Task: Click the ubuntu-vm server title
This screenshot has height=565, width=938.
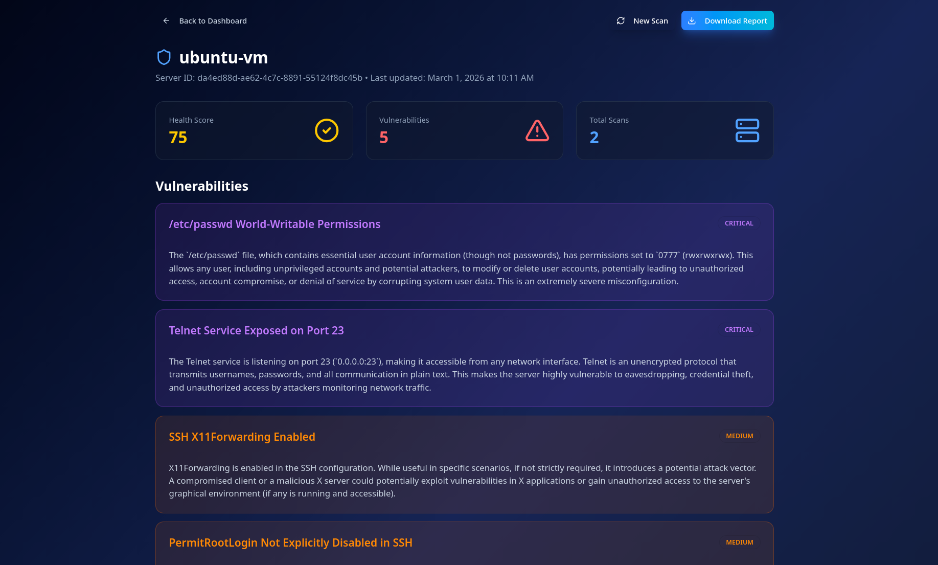Action: click(223, 57)
